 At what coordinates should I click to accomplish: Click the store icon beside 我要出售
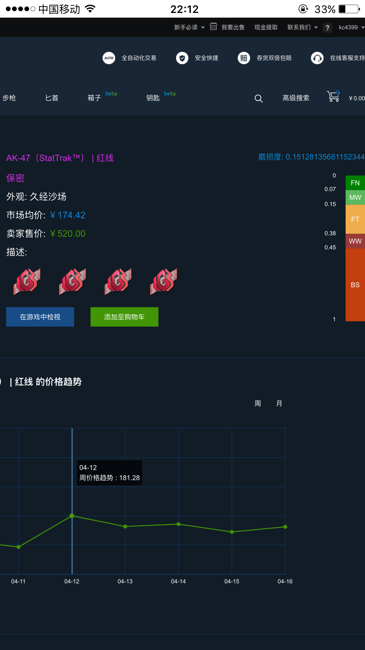[x=214, y=27]
